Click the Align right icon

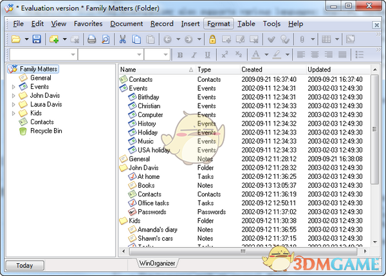click(328, 55)
